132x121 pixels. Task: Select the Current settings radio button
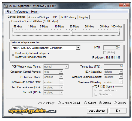[86, 103]
